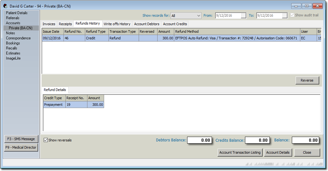Image resolution: width=328 pixels, height=171 pixels.
Task: Toggle the Show audit trail checkbox
Action: click(292, 15)
